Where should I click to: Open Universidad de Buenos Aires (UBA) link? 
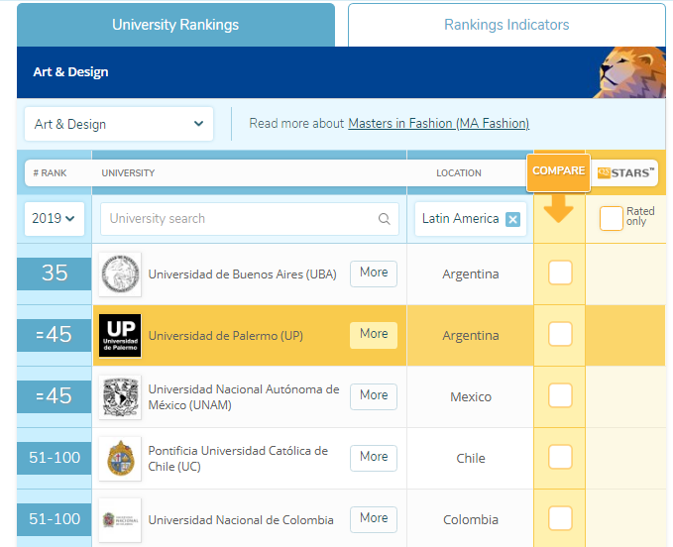(242, 274)
